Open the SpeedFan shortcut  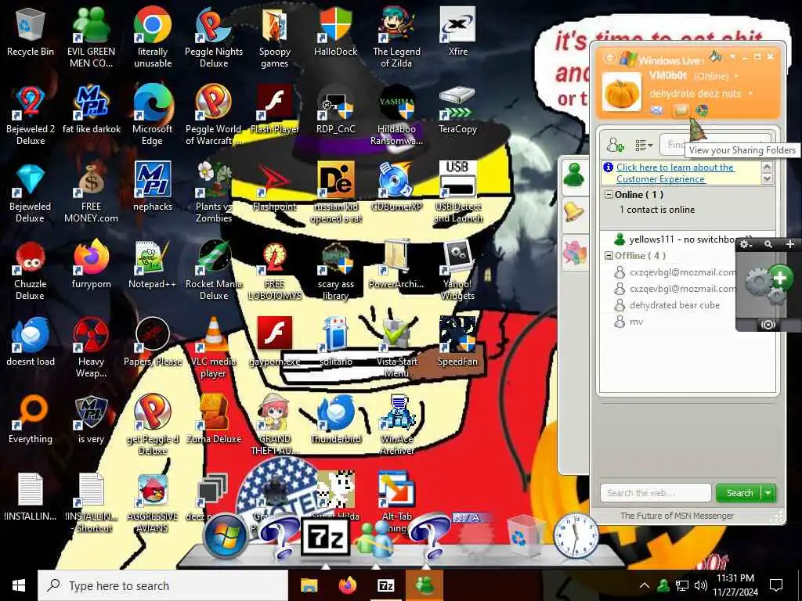click(457, 341)
